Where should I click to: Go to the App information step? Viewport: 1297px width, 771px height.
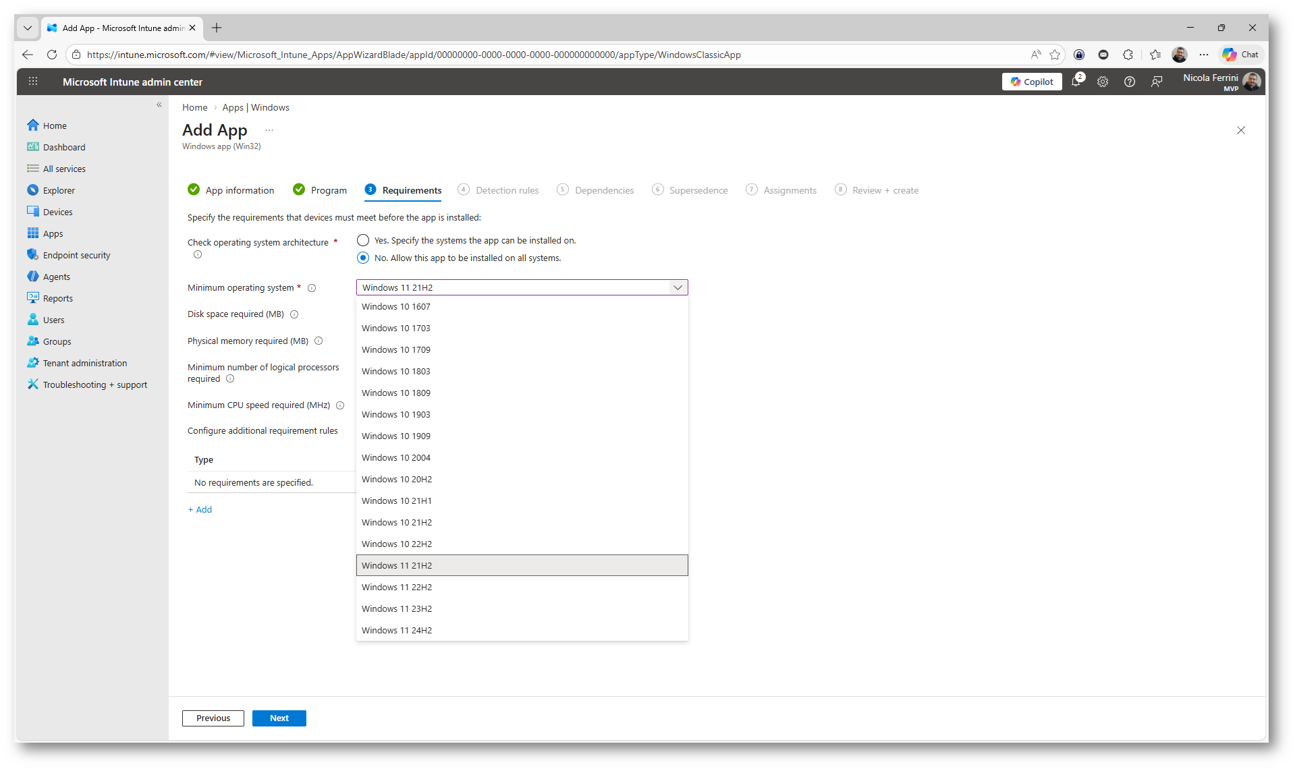240,190
